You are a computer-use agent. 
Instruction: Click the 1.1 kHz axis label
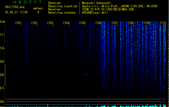pyautogui.click(x=2, y=35)
